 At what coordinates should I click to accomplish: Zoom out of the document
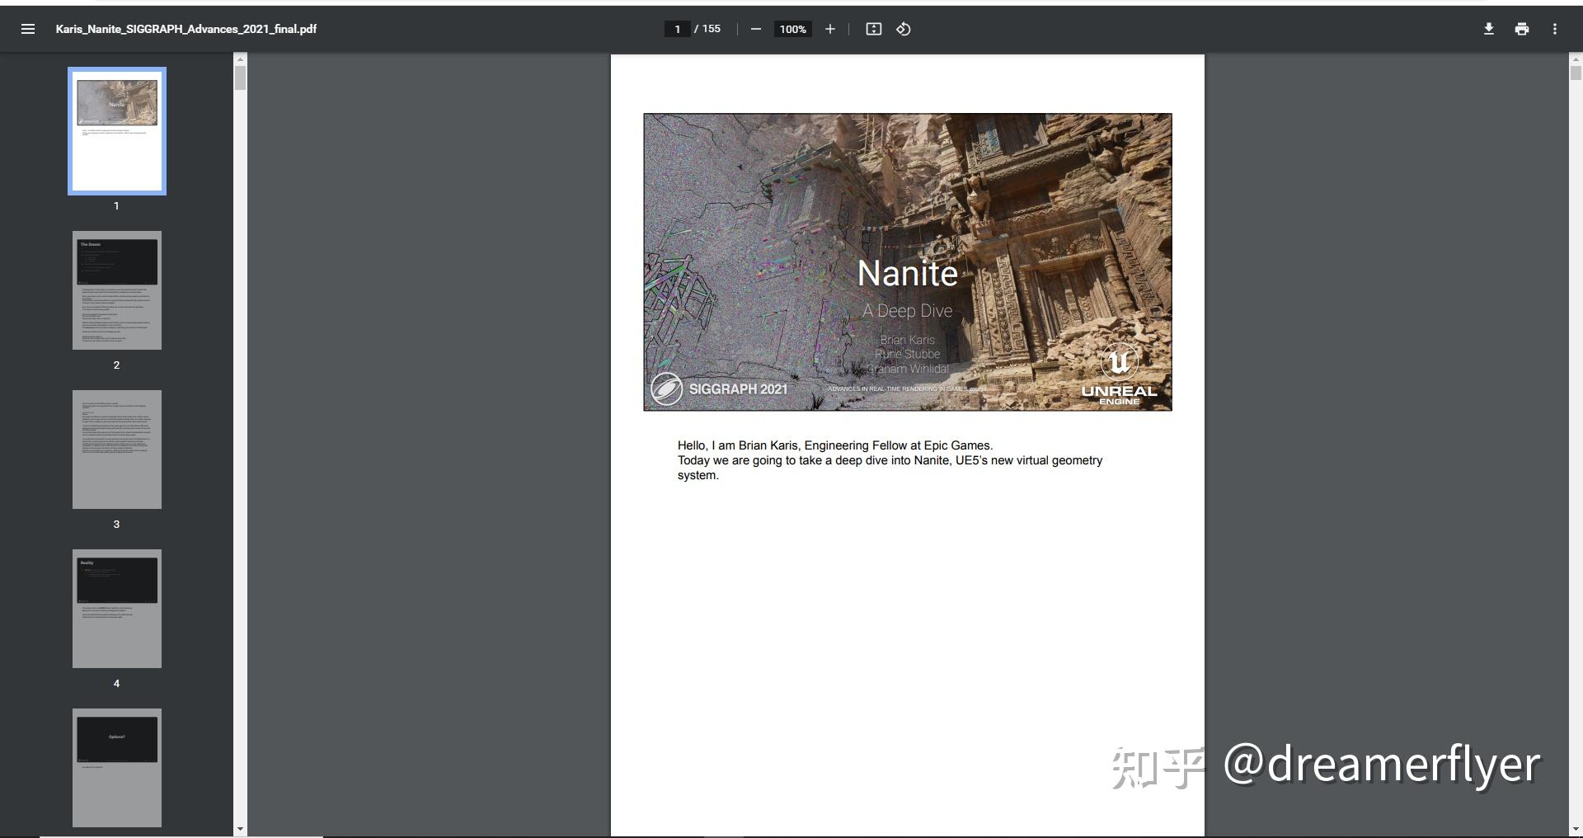(756, 29)
